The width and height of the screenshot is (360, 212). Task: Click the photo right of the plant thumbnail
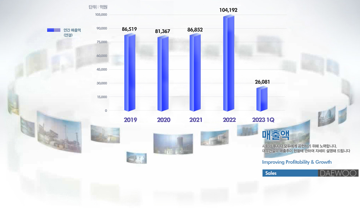tap(105, 134)
